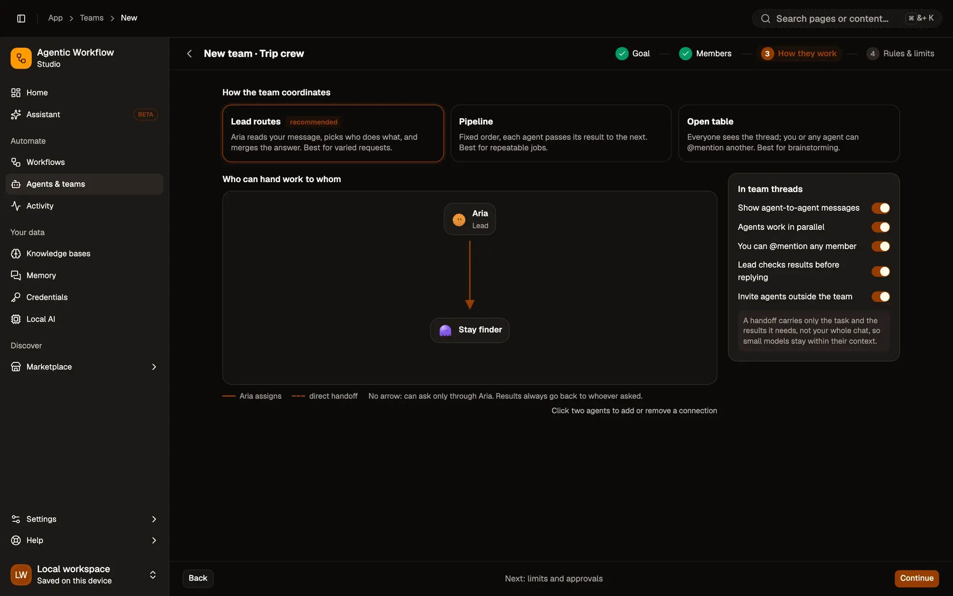Click the LW workspace avatar
Image resolution: width=953 pixels, height=596 pixels.
[x=21, y=575]
